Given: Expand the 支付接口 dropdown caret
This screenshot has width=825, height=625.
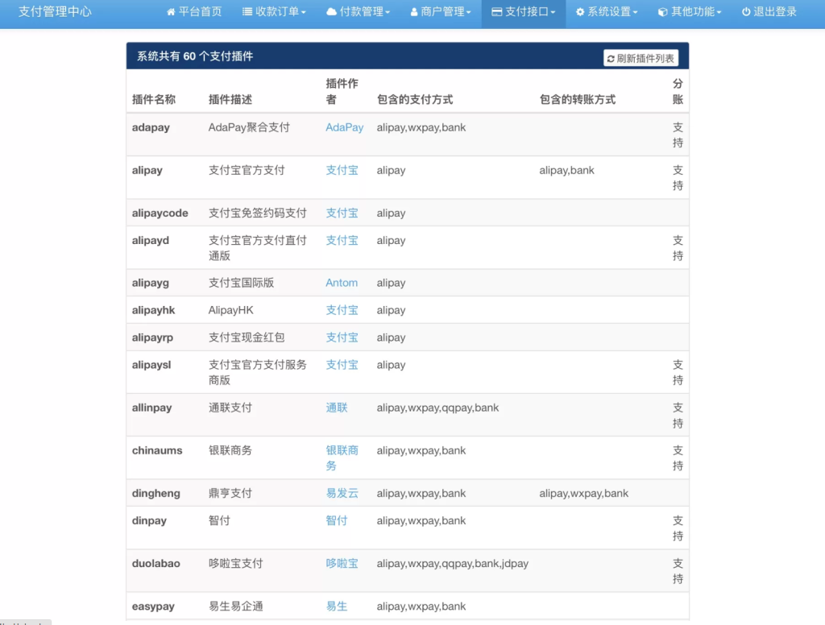Looking at the screenshot, I should click(x=553, y=13).
